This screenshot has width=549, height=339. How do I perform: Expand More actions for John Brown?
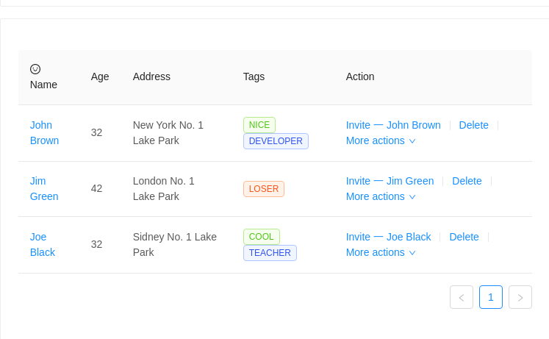pos(381,140)
